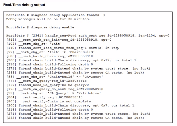This screenshot has width=177, height=126.
Task: Select the 'Debug messages will be on' line
Action: (48, 19)
